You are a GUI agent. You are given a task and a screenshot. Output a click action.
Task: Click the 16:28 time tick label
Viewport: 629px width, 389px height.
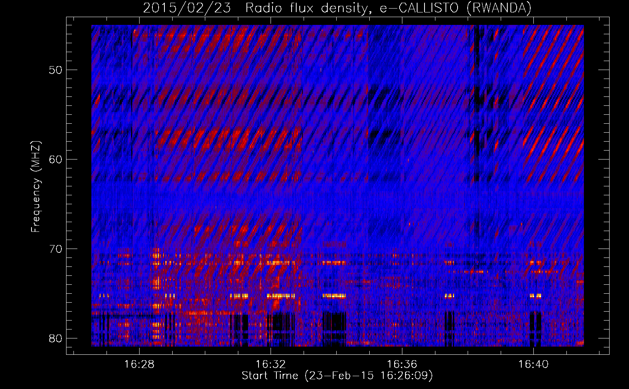pos(139,364)
